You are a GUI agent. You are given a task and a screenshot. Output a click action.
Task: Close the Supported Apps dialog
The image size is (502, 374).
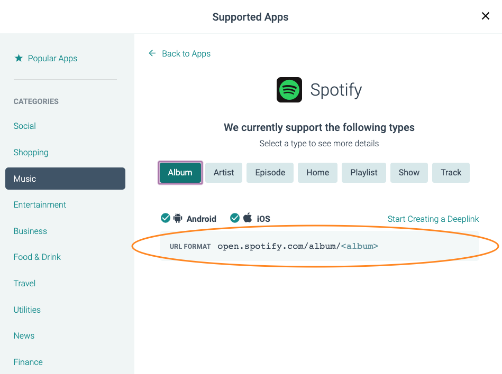point(486,16)
